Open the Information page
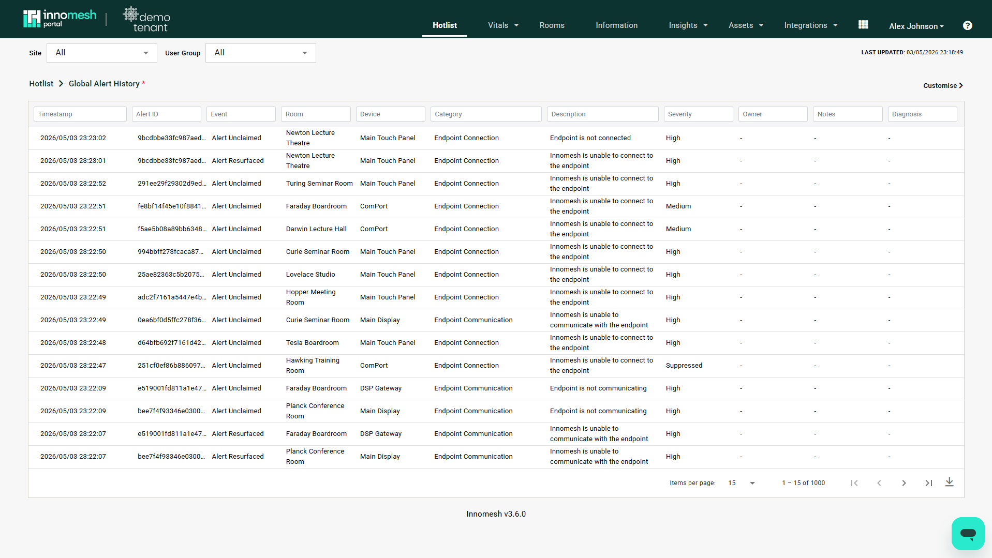Image resolution: width=992 pixels, height=558 pixels. (x=616, y=25)
